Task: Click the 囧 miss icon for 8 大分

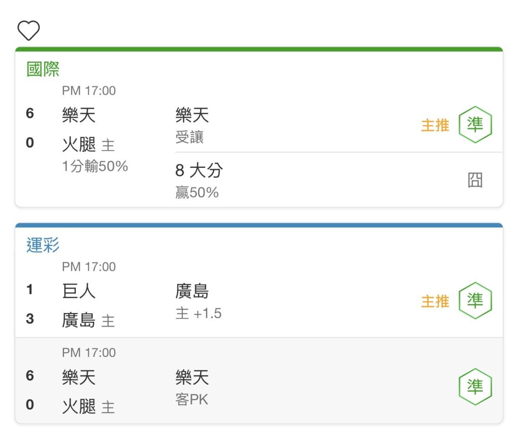Action: click(x=475, y=180)
